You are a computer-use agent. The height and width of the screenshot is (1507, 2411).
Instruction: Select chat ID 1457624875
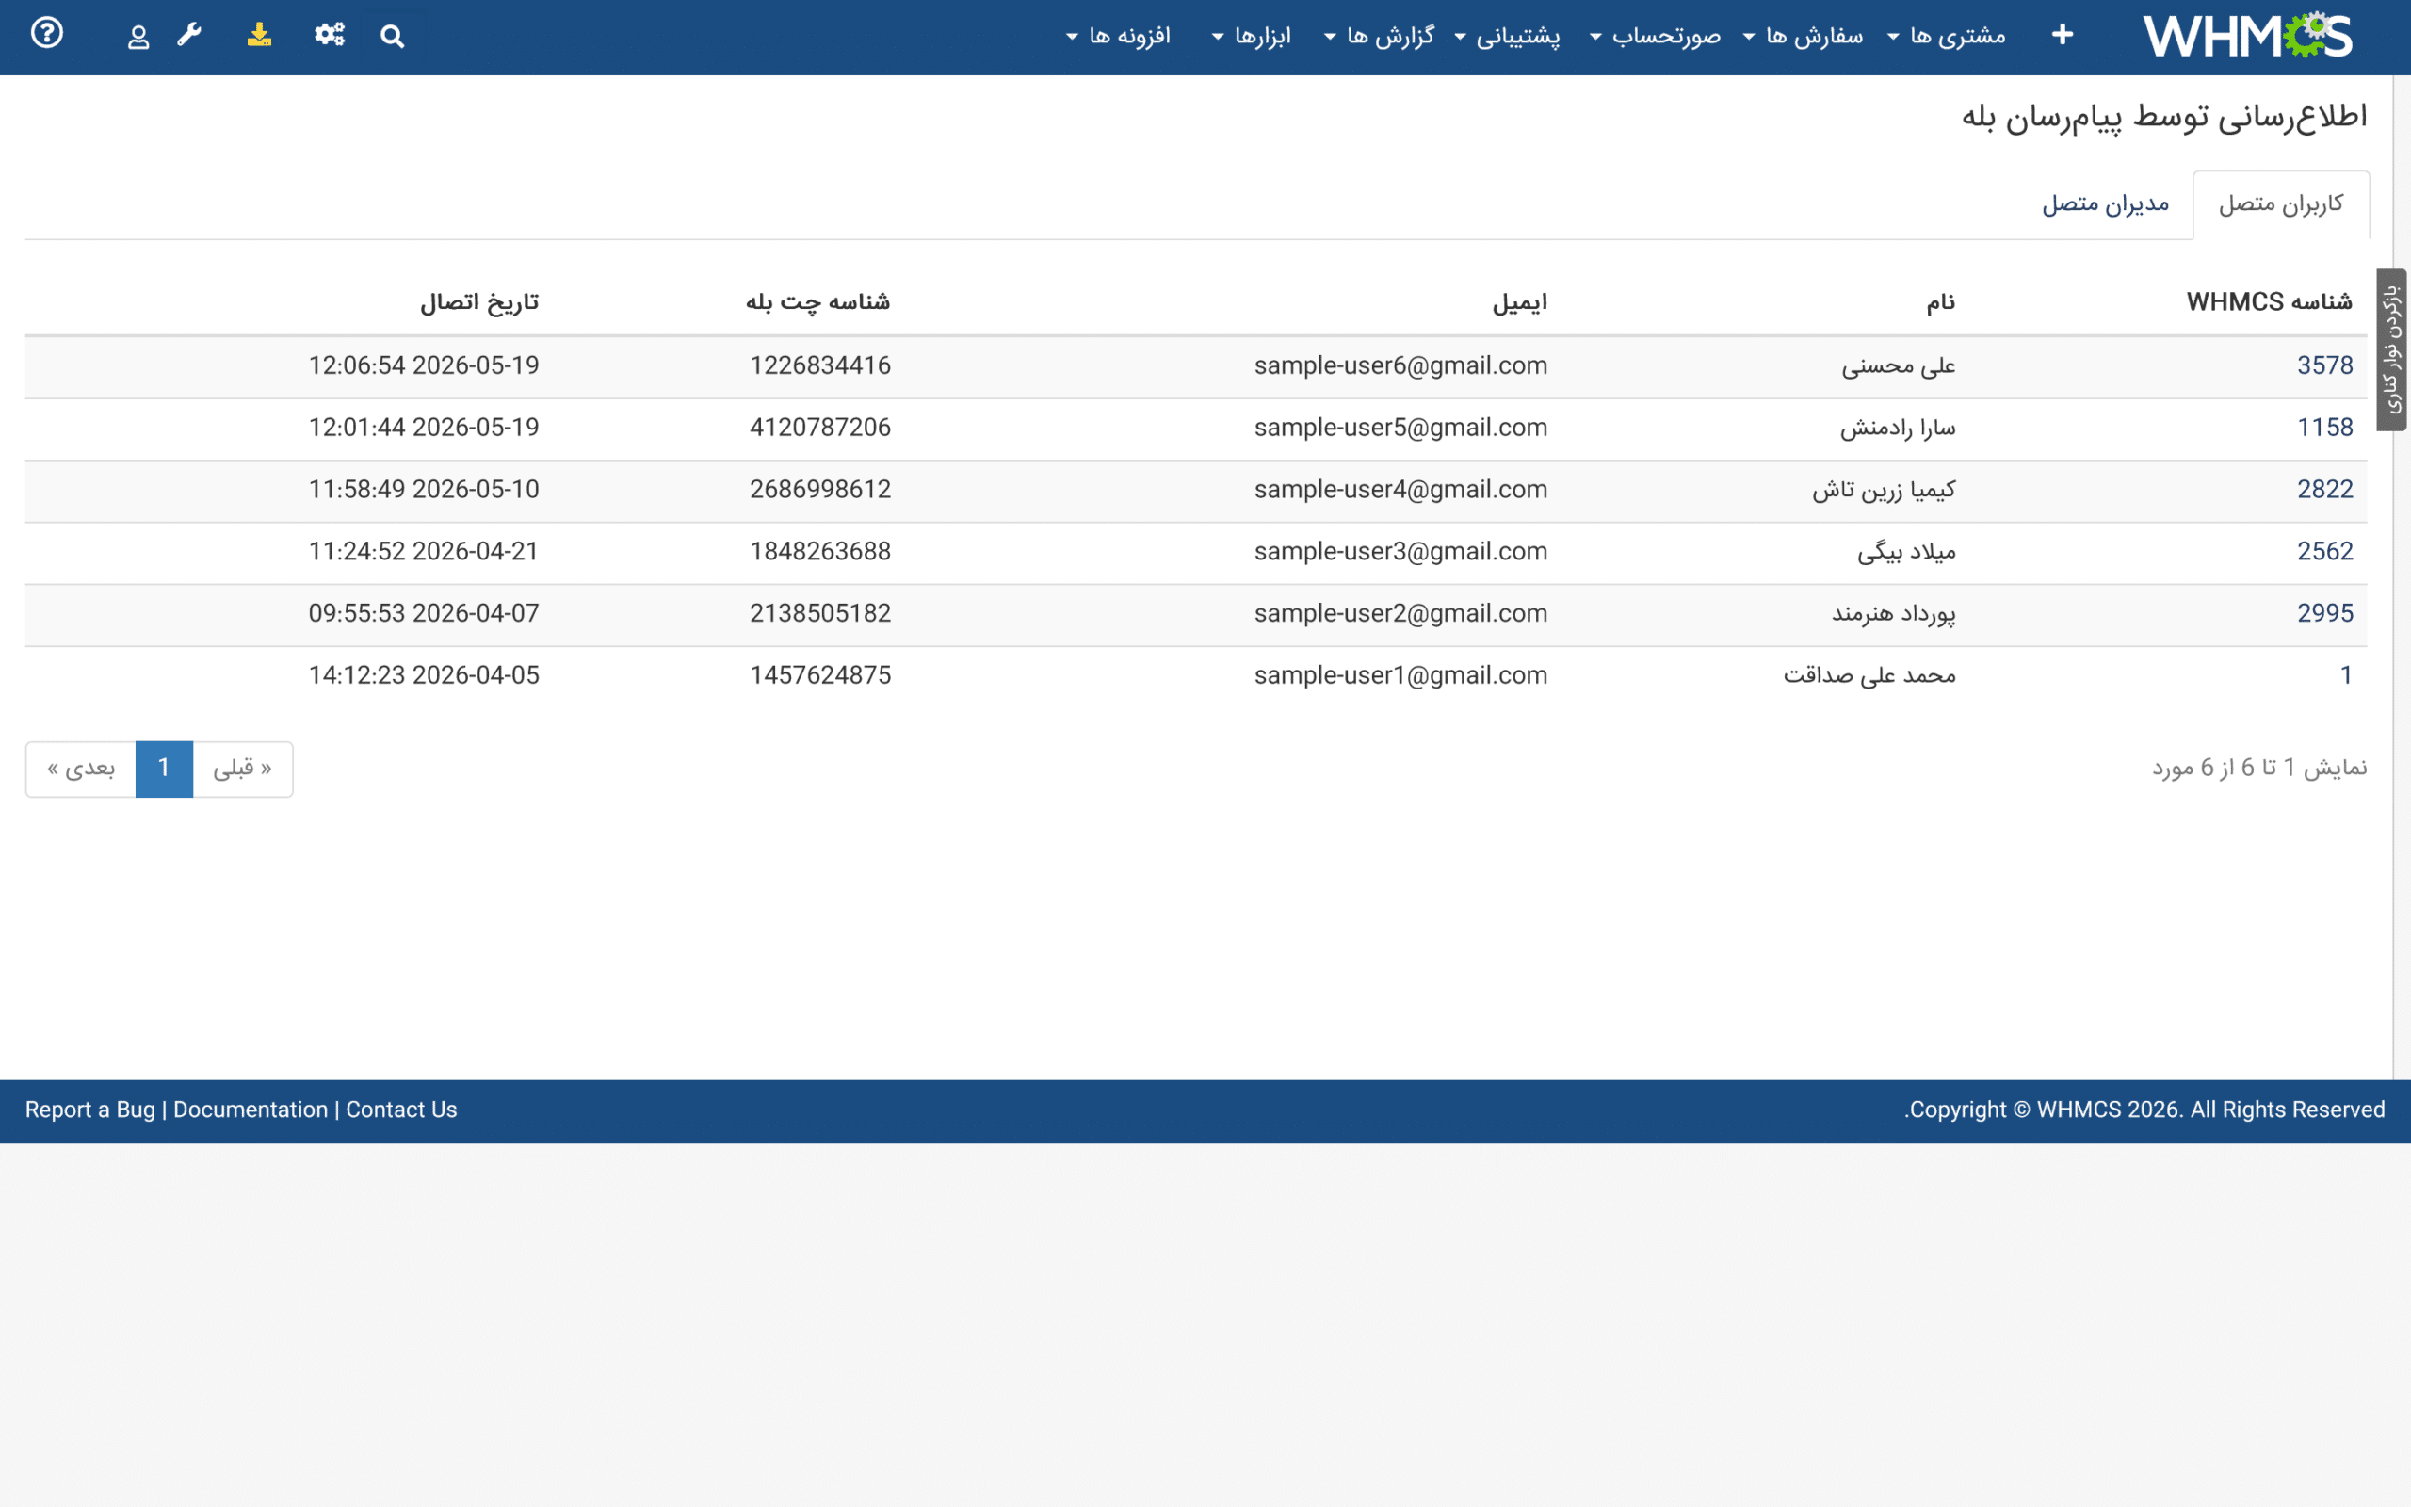click(x=820, y=675)
